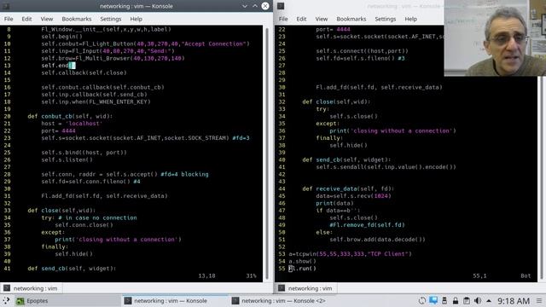Click 'Fl.add_fd(self.fd, self.receive_data)' in left vim
The width and height of the screenshot is (546, 307).
tap(104, 196)
